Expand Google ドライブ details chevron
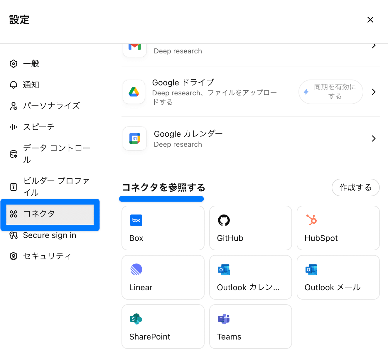The image size is (388, 358). [x=374, y=92]
